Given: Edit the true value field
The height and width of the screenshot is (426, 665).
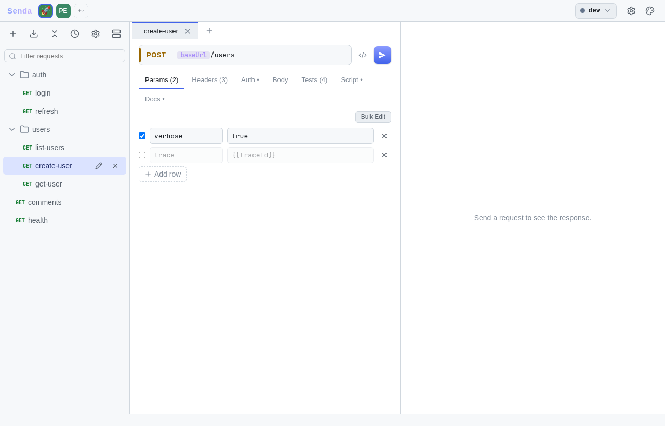Looking at the screenshot, I should pos(300,136).
